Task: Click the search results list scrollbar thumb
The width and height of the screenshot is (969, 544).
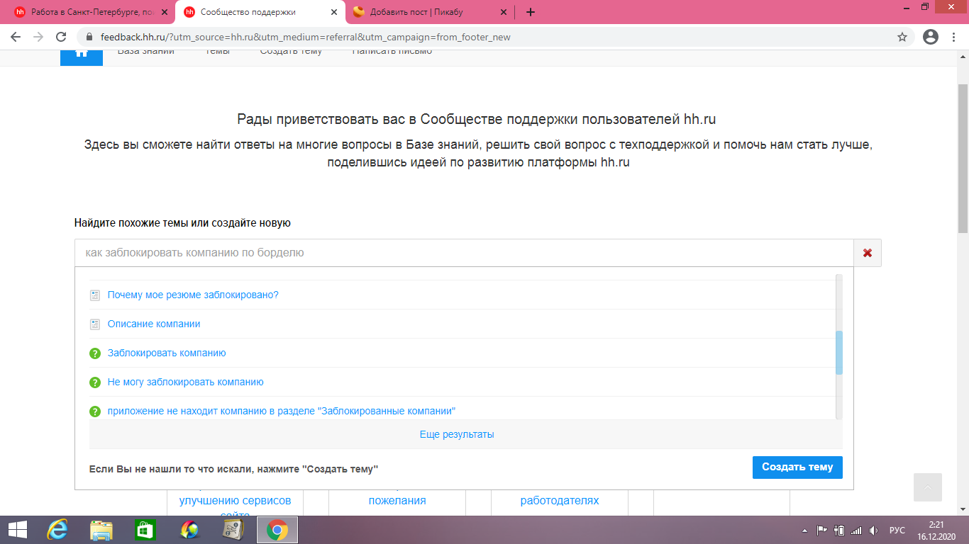Action: (x=839, y=352)
